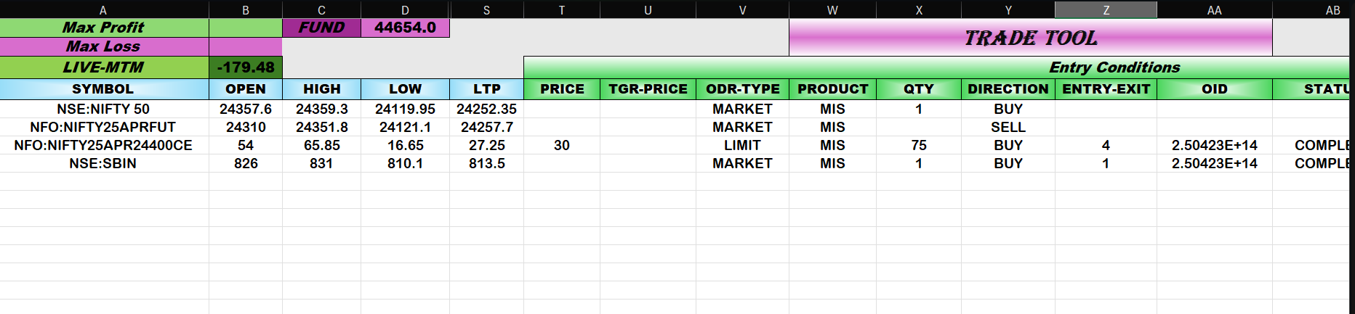Click the Entry Conditions header bar
This screenshot has width=1355, height=314.
pos(938,67)
